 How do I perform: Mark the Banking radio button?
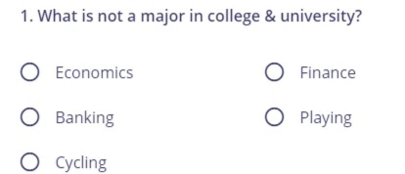click(30, 117)
